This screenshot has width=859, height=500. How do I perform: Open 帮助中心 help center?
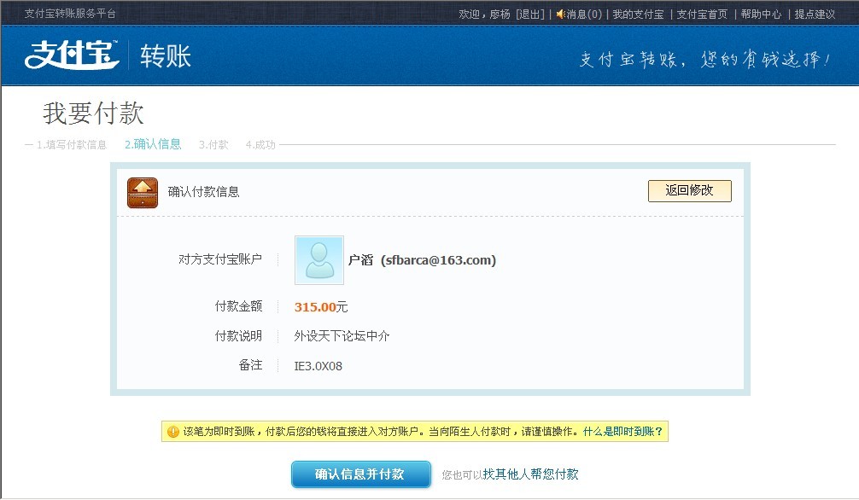pos(761,15)
